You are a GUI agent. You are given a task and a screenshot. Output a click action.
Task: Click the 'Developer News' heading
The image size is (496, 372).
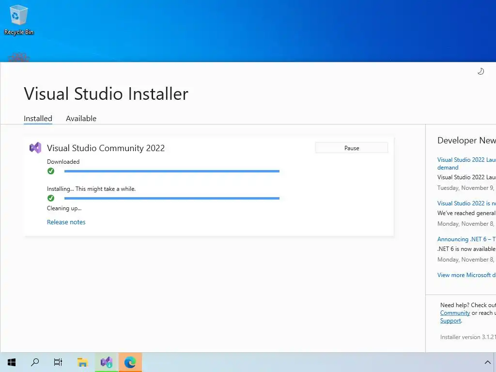pyautogui.click(x=466, y=140)
